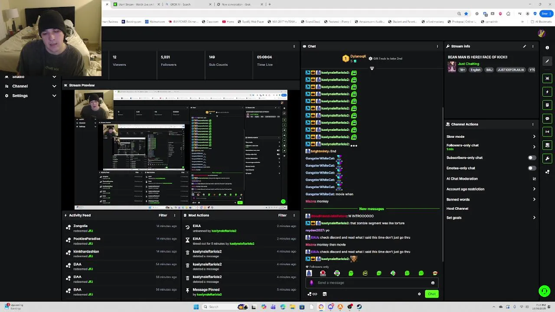The image size is (555, 312).
Task: Toggle broadcast signal widget in right sidebar
Action: (547, 132)
